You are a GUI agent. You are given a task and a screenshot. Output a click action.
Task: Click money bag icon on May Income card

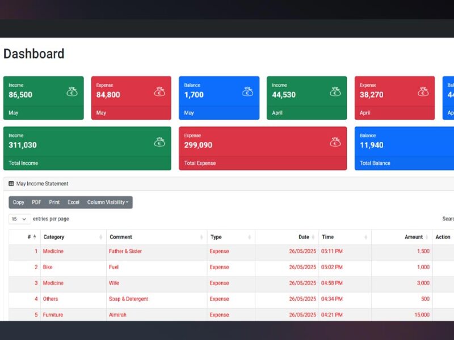coord(72,92)
